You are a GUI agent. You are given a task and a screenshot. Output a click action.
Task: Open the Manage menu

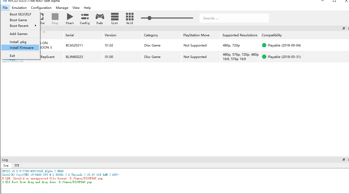pyautogui.click(x=62, y=8)
